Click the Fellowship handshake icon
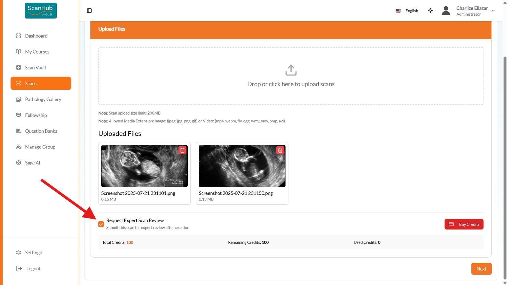Screen dimensions: 507x285 (19, 115)
